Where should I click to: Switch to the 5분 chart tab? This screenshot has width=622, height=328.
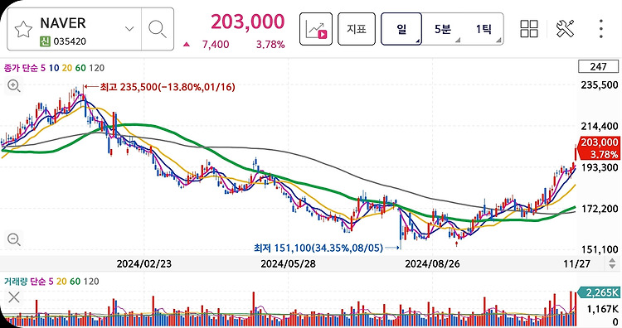(x=442, y=28)
